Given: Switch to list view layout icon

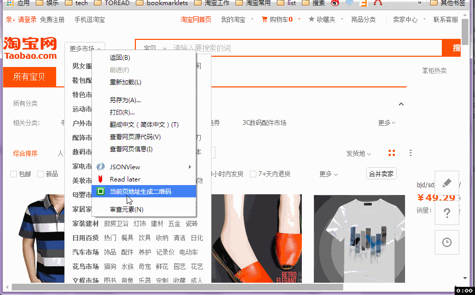Looking at the screenshot, I should tap(410, 153).
